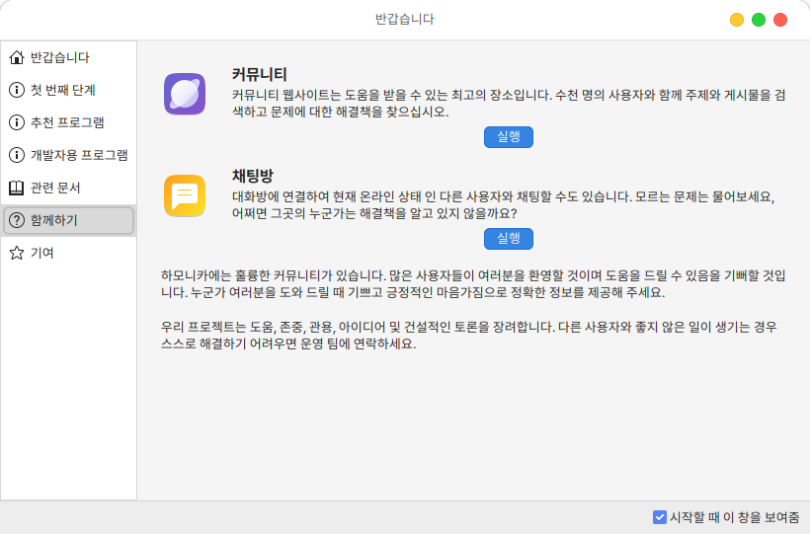The height and width of the screenshot is (534, 810).
Task: Click the 반갑습니다 window title bar
Action: [x=404, y=19]
